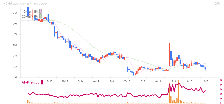This screenshot has width=224, height=104.
Task: Click the chartnavi.com copyright URL text
Action: pyautogui.click(x=26, y=3)
